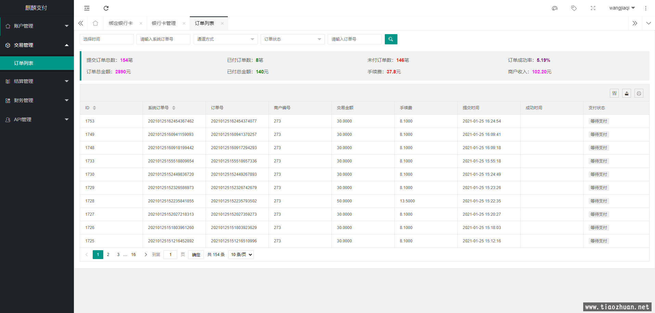Screen dimensions: 655x313
Task: Click the 订单总金额 2890 value
Action: click(x=121, y=72)
